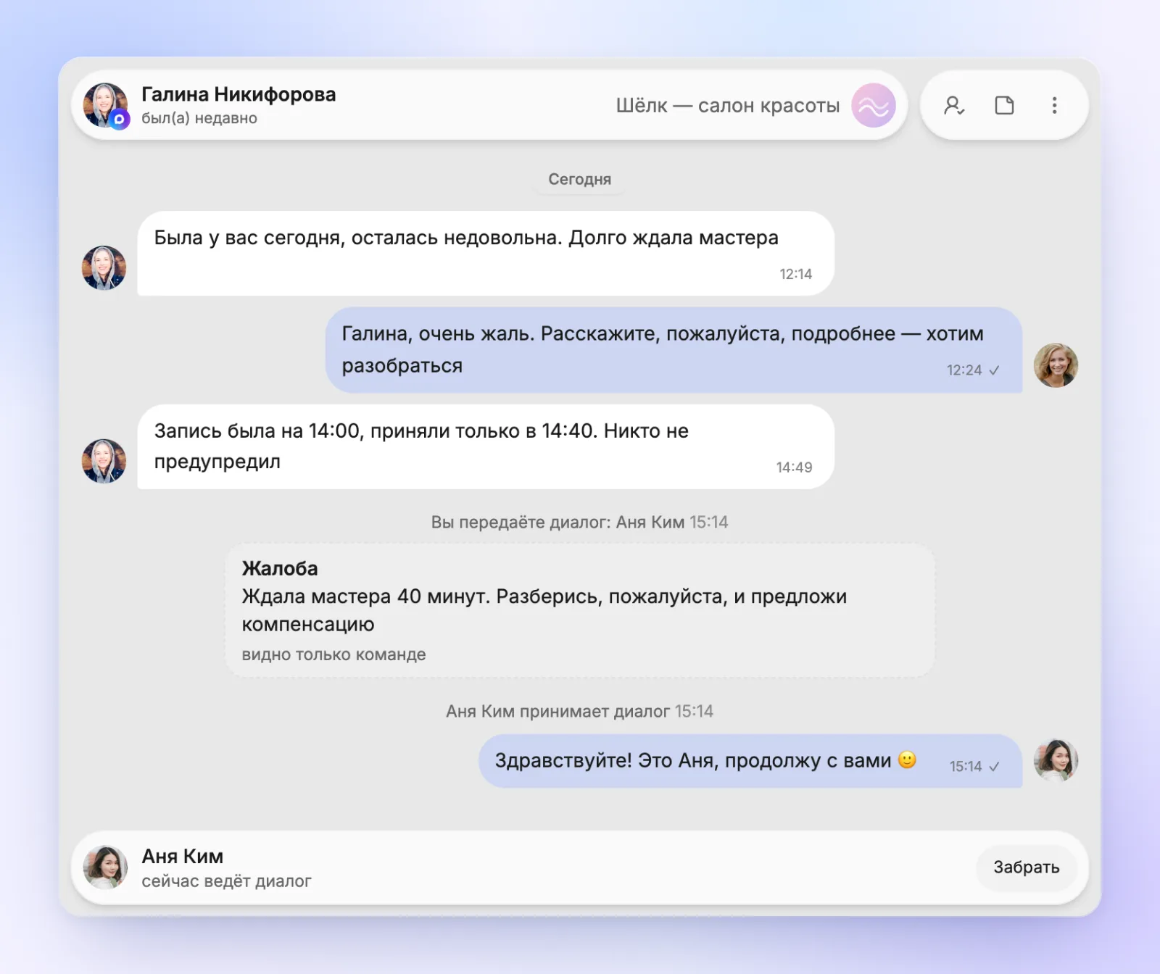The image size is (1160, 974).
Task: Select the message 'Здравствуйте! Это Аня, продолжу с вами'
Action: [750, 761]
